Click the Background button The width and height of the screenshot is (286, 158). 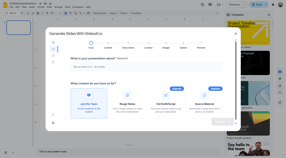(x=99, y=13)
